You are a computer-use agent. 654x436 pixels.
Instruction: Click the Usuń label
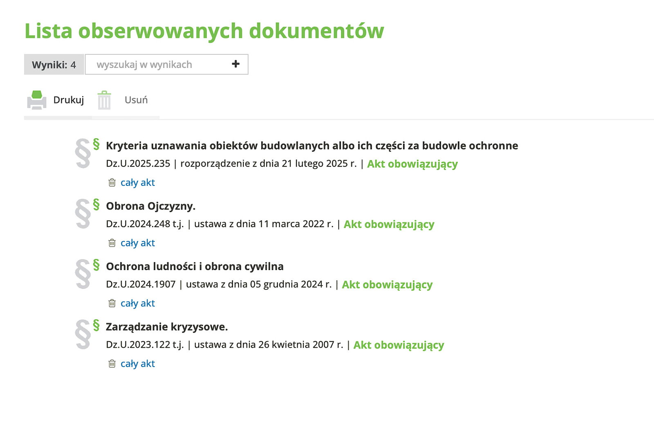click(136, 100)
